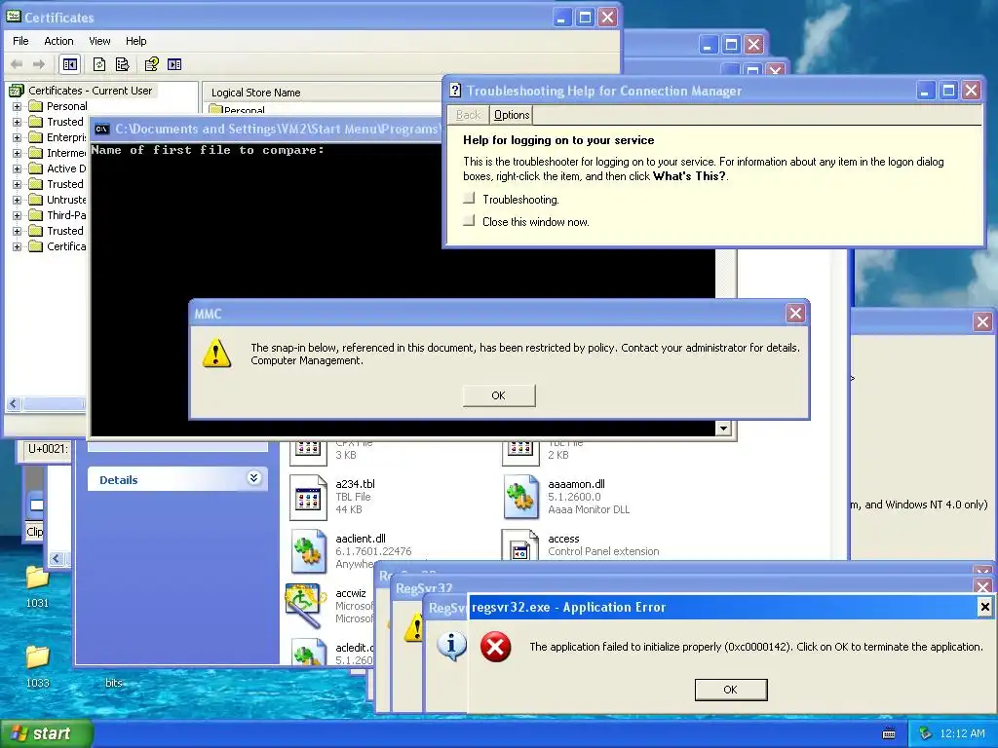The width and height of the screenshot is (998, 748).
Task: Select the Certificates - Current User root icon
Action: 18,91
